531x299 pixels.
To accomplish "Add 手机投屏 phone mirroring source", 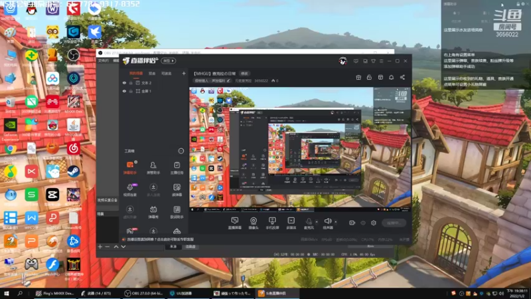I will (x=272, y=223).
